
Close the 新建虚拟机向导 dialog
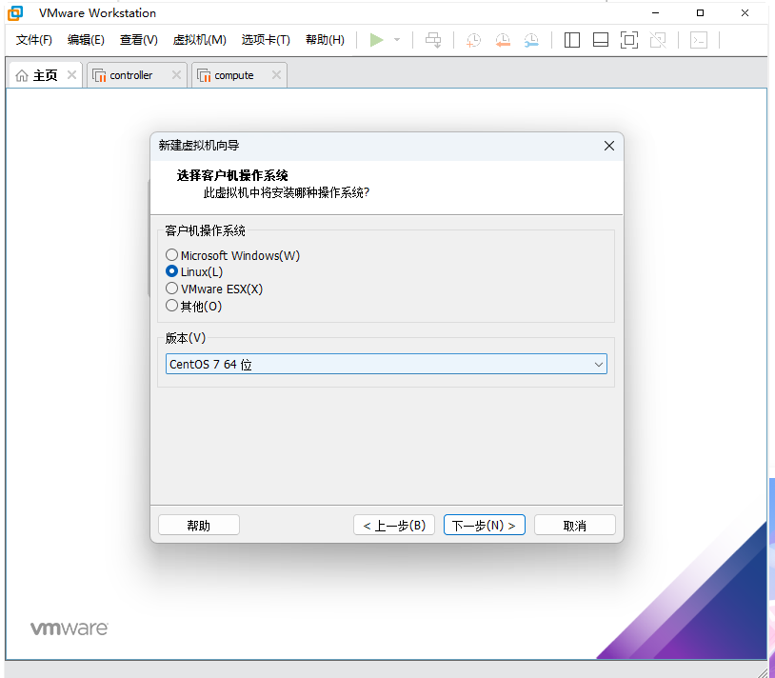point(609,146)
